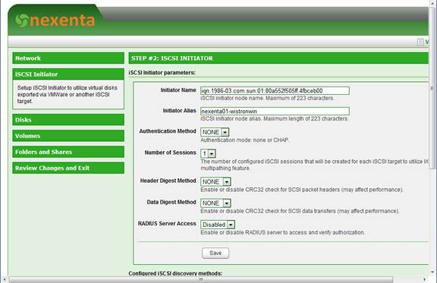Click the Nexenta logo
Image resolution: width=437 pixels, height=283 pixels.
point(55,20)
